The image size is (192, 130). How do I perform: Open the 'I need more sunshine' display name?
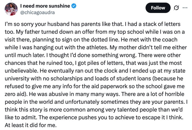pyautogui.click(x=45, y=6)
